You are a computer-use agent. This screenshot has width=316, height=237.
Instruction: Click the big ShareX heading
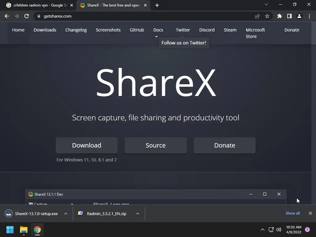(x=156, y=83)
